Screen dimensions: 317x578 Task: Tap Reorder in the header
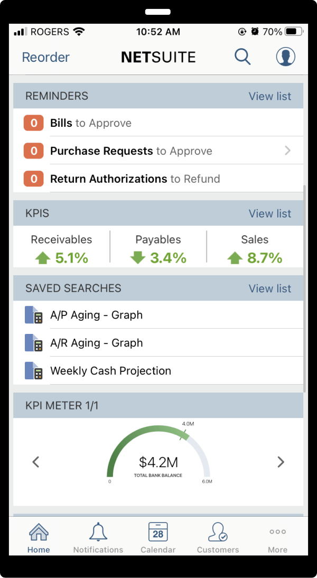tap(46, 57)
